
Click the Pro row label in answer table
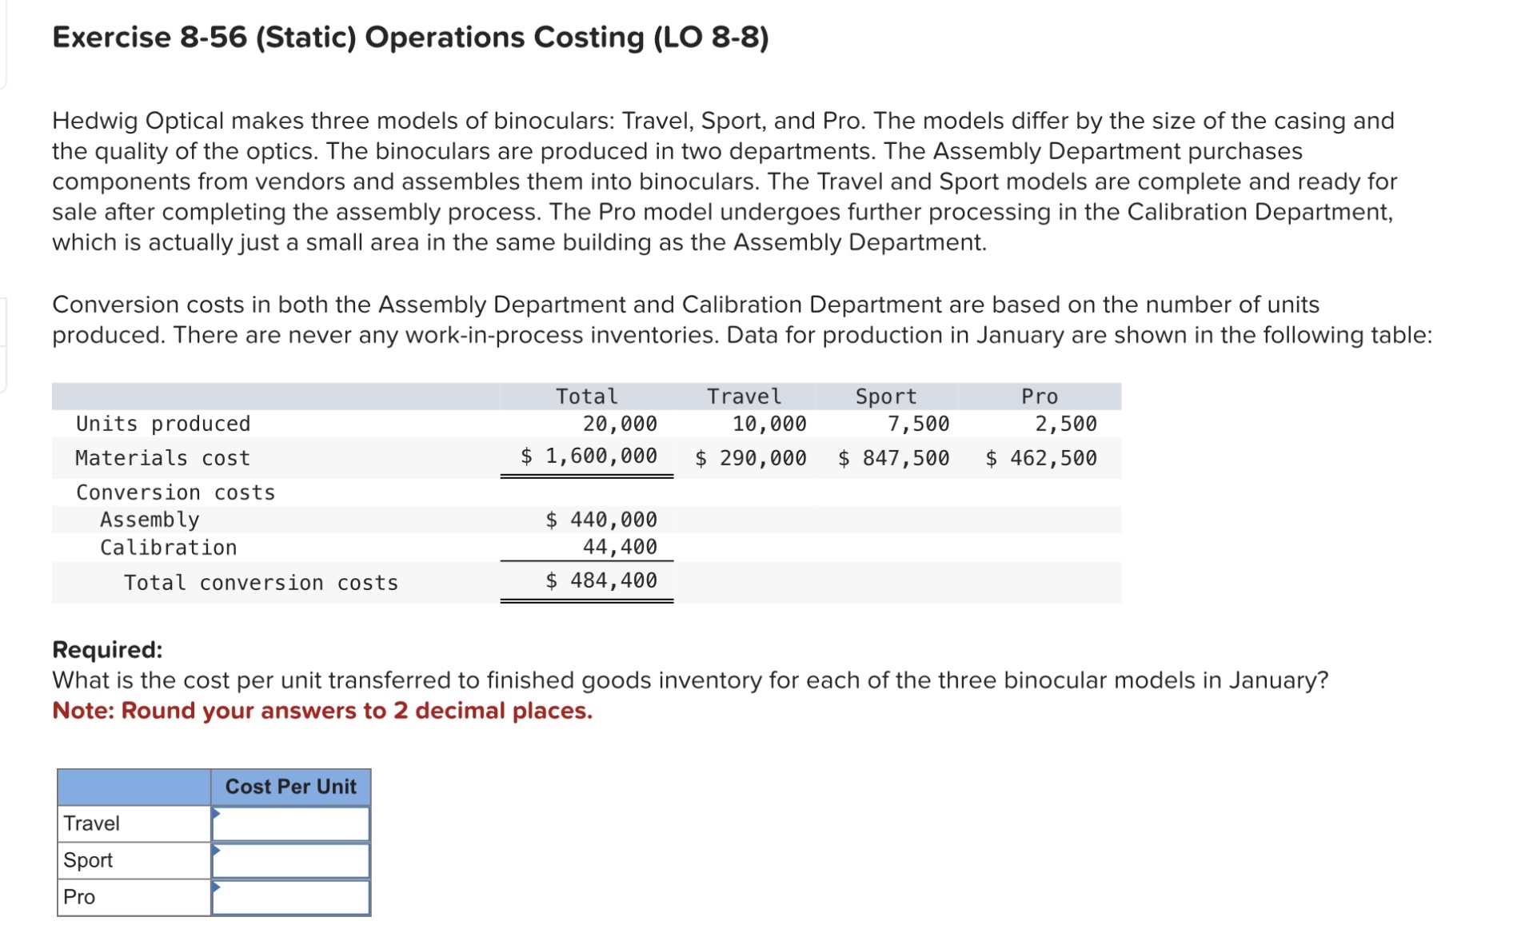click(80, 896)
